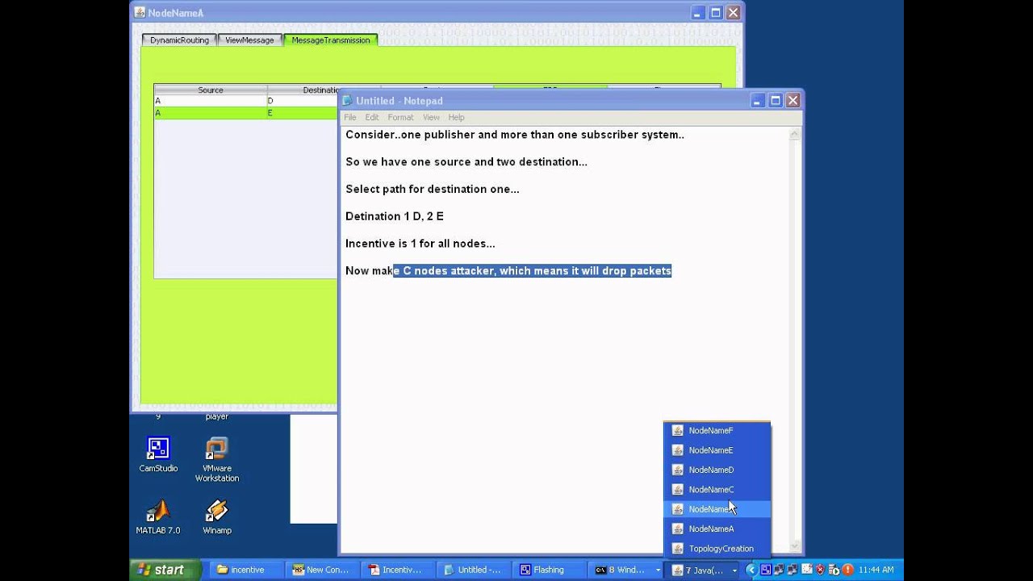
Task: Select the table cell with destination D
Action: (303, 101)
